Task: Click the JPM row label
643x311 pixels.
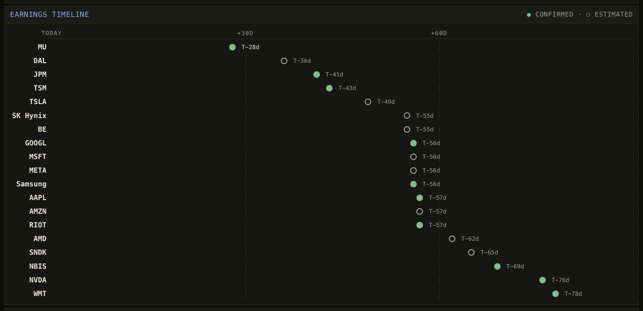Action: 40,74
